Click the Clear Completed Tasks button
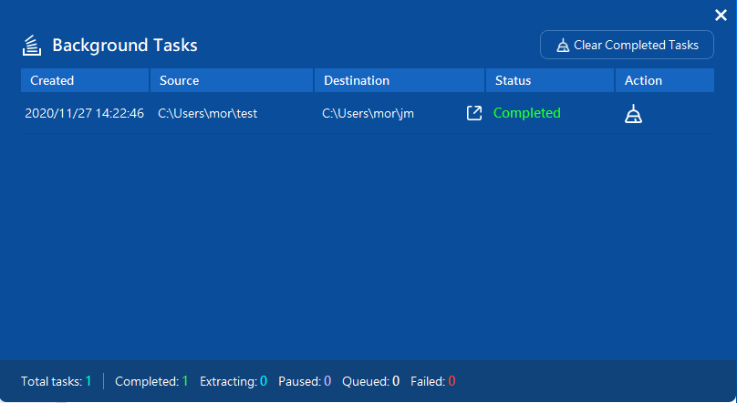Screen dimensions: 737x403 coord(627,45)
